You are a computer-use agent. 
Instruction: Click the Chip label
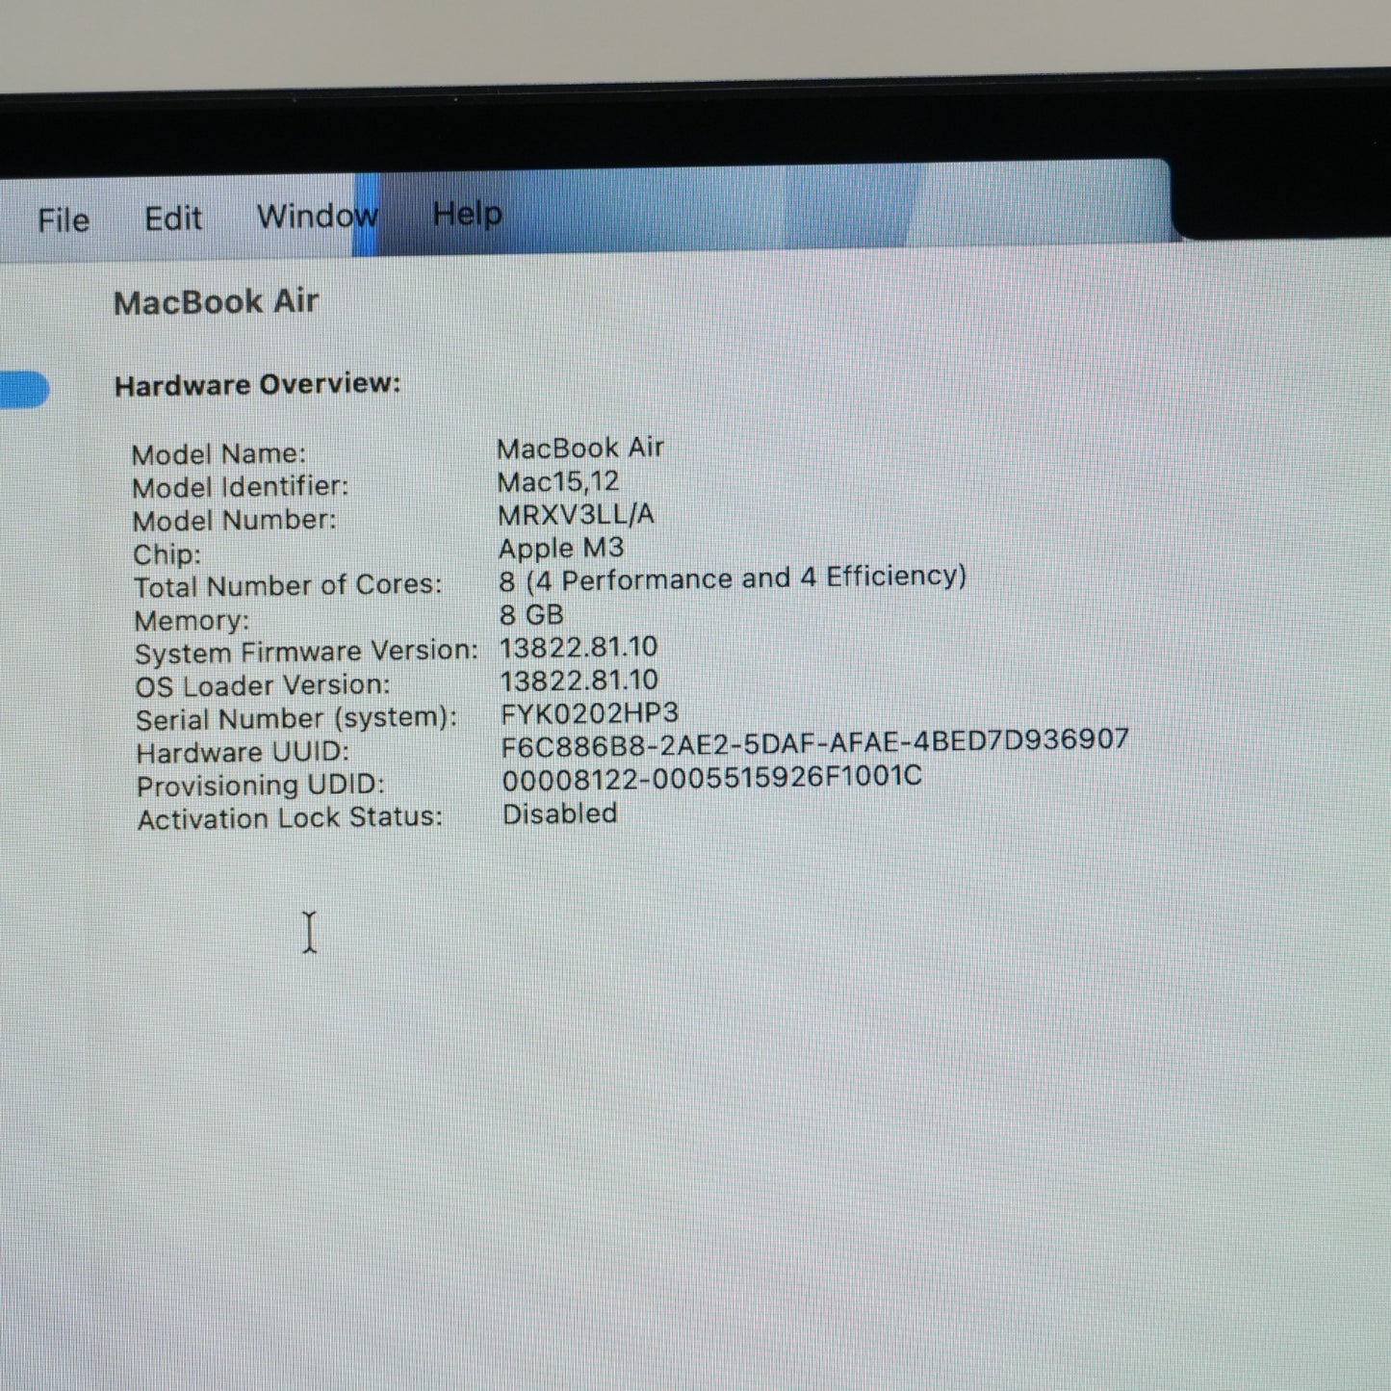coord(167,554)
